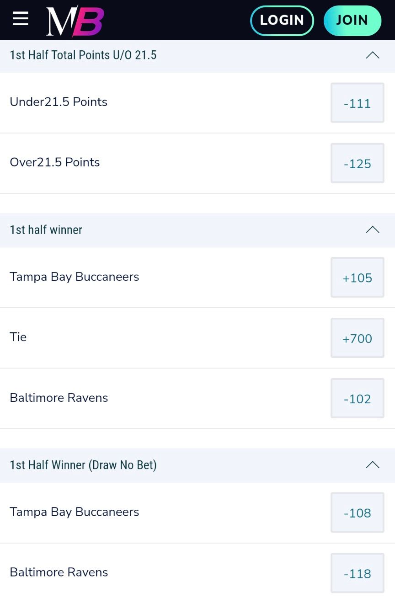This screenshot has height=603, width=395.
Task: Click the LOGIN button
Action: coord(282,20)
